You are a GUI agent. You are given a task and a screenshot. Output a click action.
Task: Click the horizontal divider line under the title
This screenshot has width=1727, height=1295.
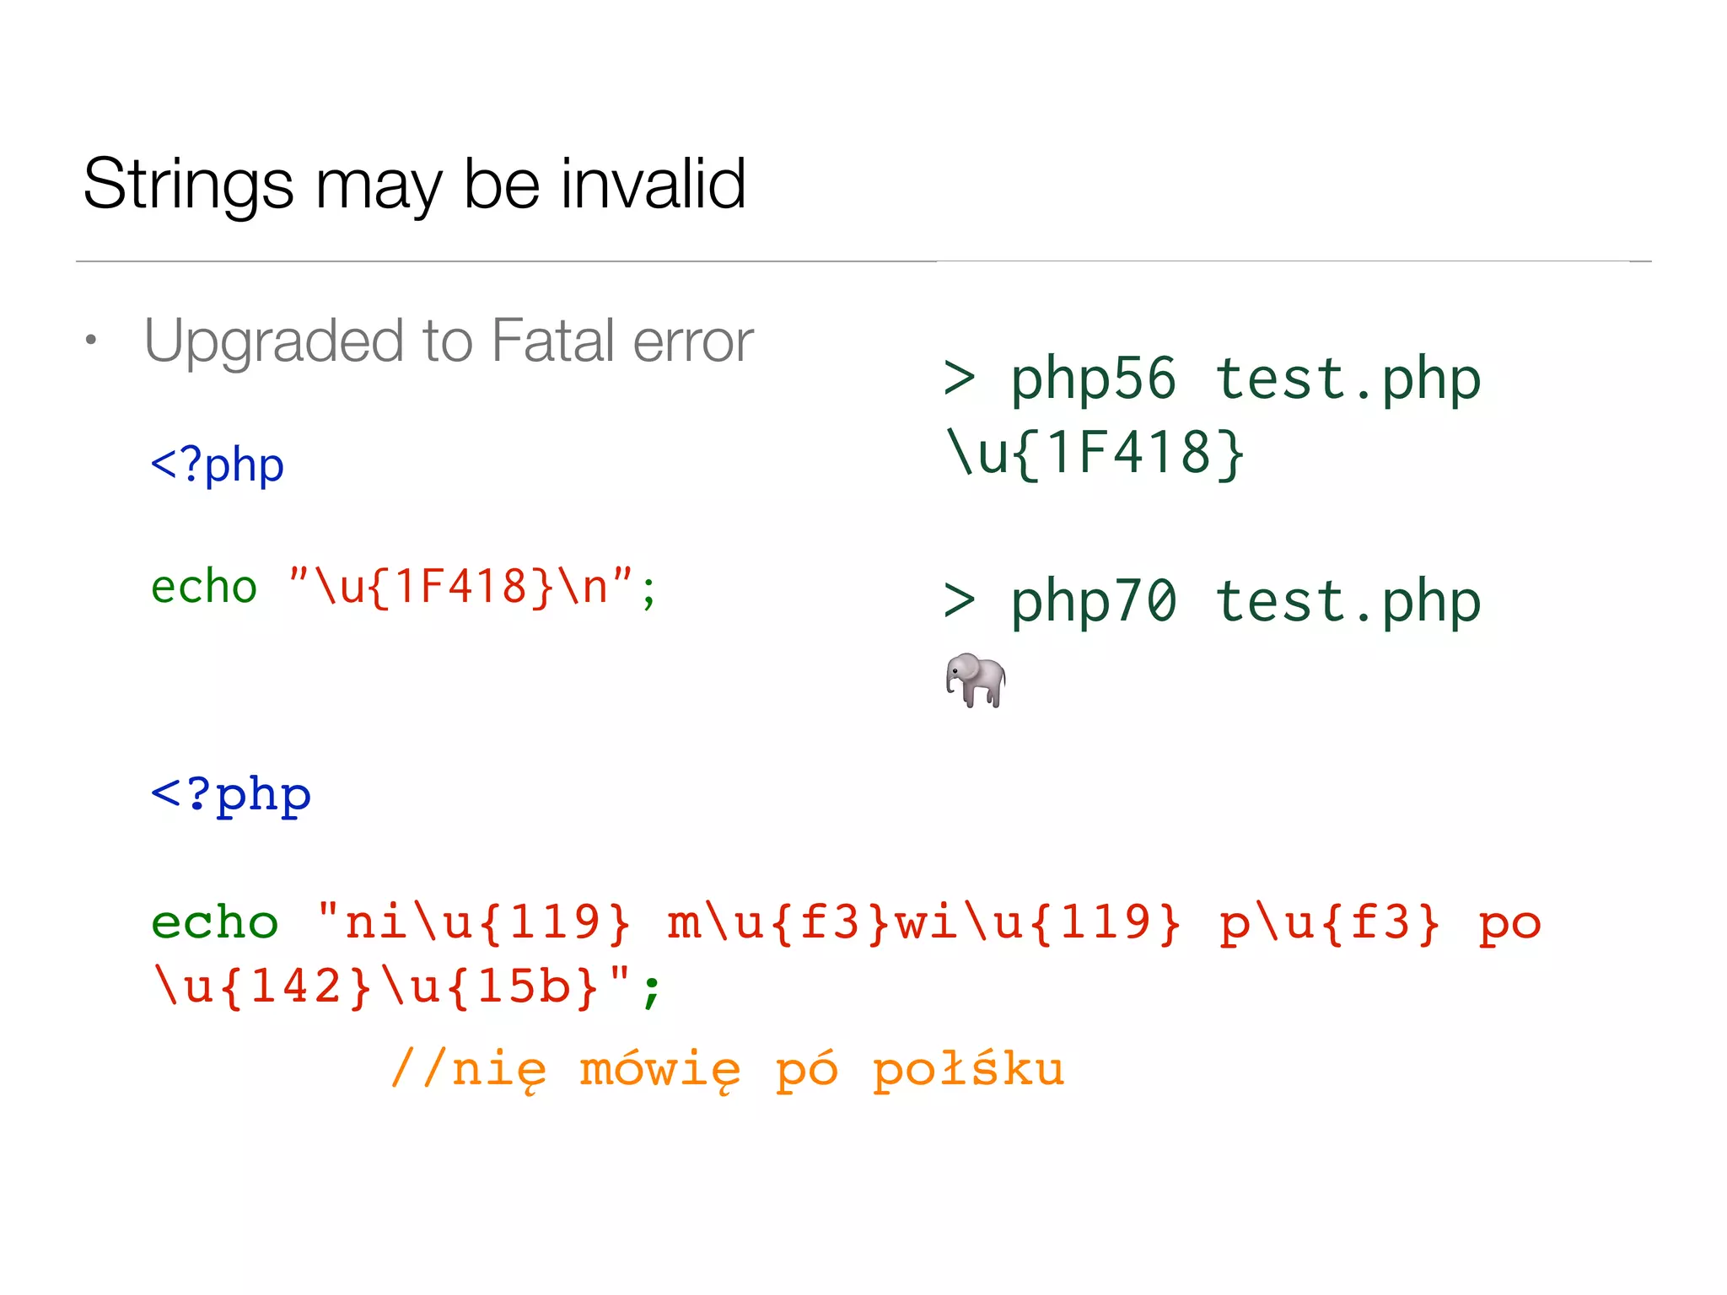click(863, 261)
